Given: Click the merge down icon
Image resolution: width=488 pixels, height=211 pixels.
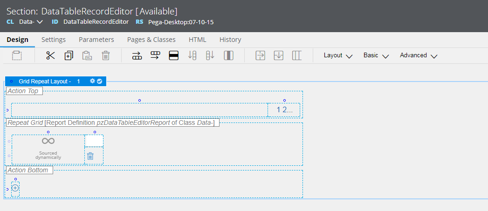Looking at the screenshot, I should tap(279, 56).
